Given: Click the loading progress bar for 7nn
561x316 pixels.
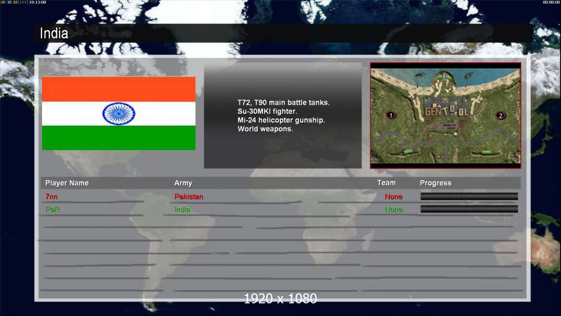Looking at the screenshot, I should (469, 196).
